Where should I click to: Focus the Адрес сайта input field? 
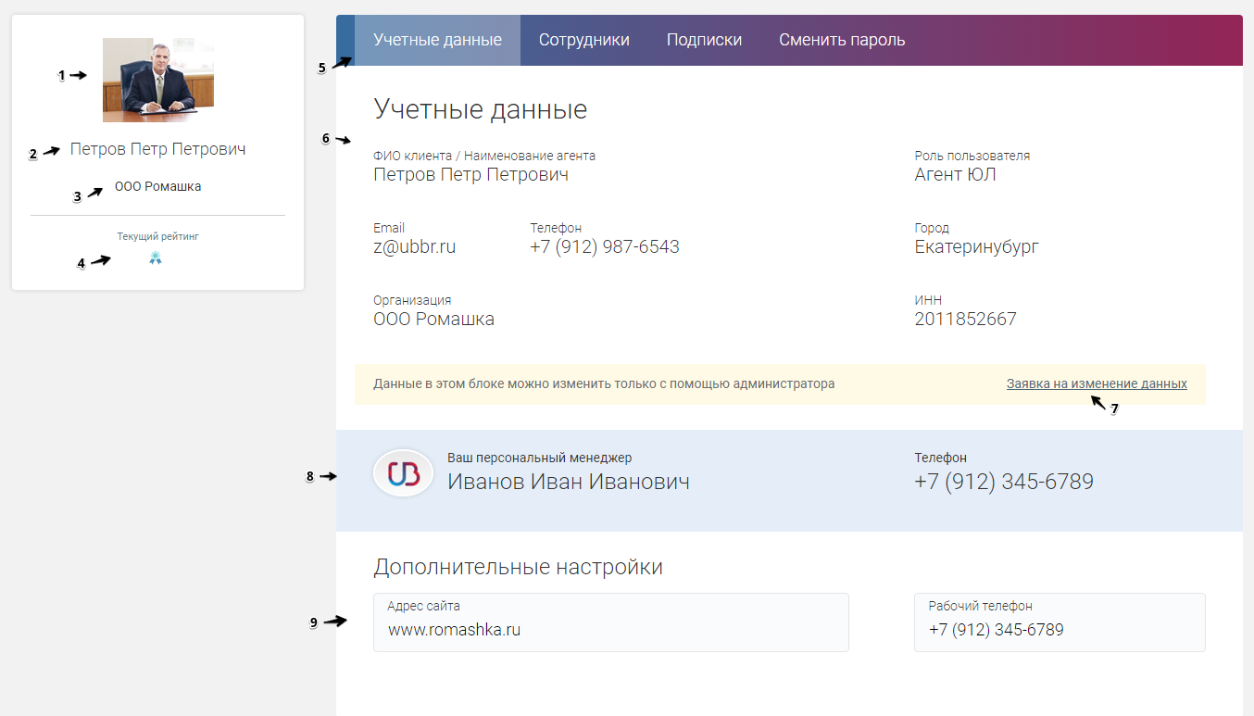point(611,622)
